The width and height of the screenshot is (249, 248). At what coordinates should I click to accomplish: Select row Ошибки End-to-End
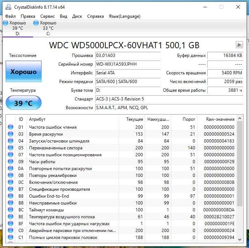coord(122,196)
